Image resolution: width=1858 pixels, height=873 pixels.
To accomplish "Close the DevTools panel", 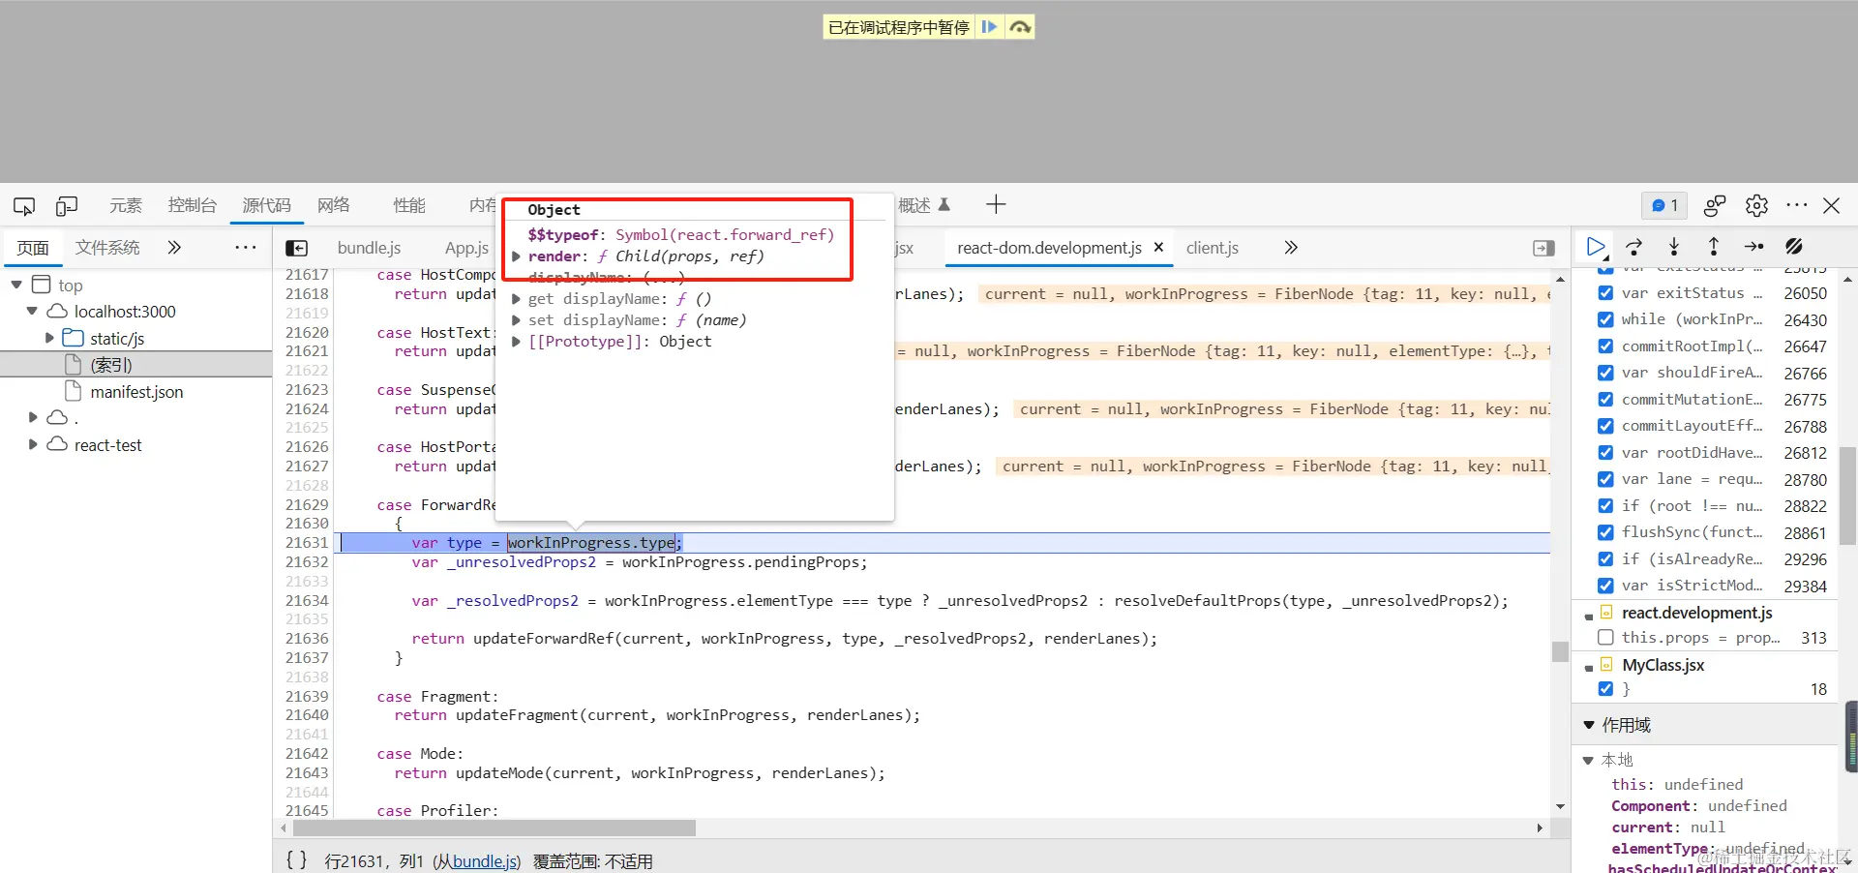I will (x=1831, y=205).
